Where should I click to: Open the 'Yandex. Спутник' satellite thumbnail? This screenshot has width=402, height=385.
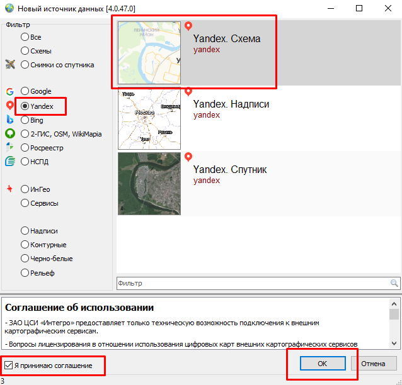(x=149, y=184)
